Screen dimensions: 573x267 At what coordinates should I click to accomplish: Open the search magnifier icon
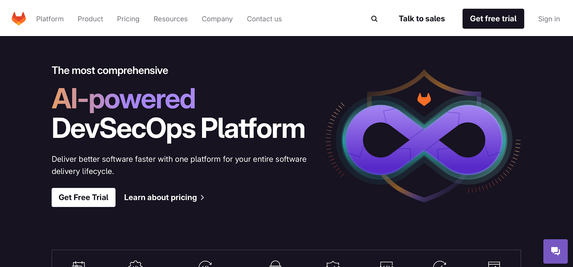click(374, 19)
